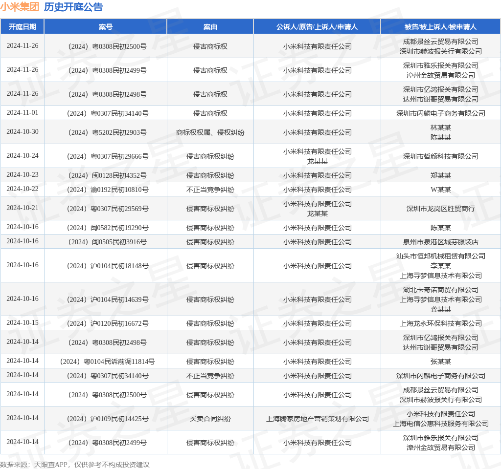Select the 案由 column header
Viewport: 501px width, 469px height.
(x=210, y=27)
